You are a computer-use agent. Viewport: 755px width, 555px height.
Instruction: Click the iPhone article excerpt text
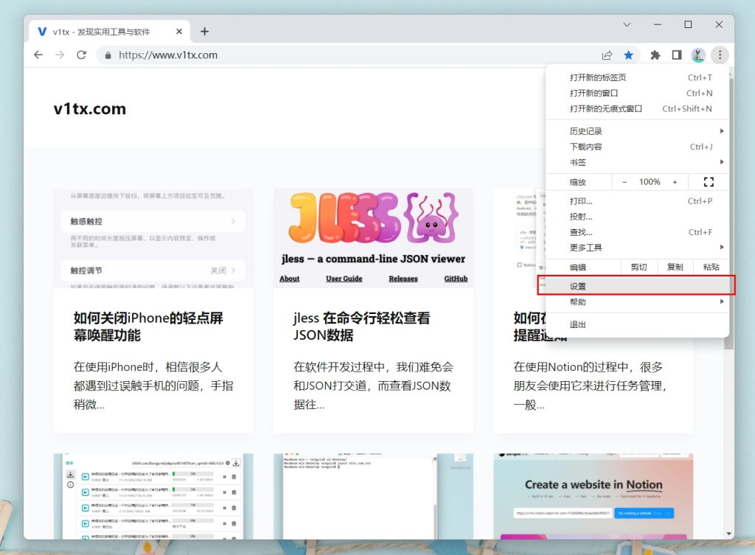point(153,385)
